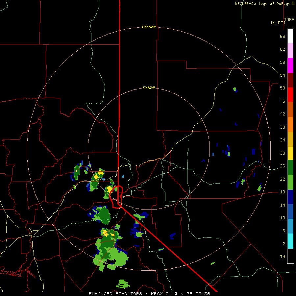Select the dark red maroon legend swatch
The image size is (296, 296).
coord(290,80)
